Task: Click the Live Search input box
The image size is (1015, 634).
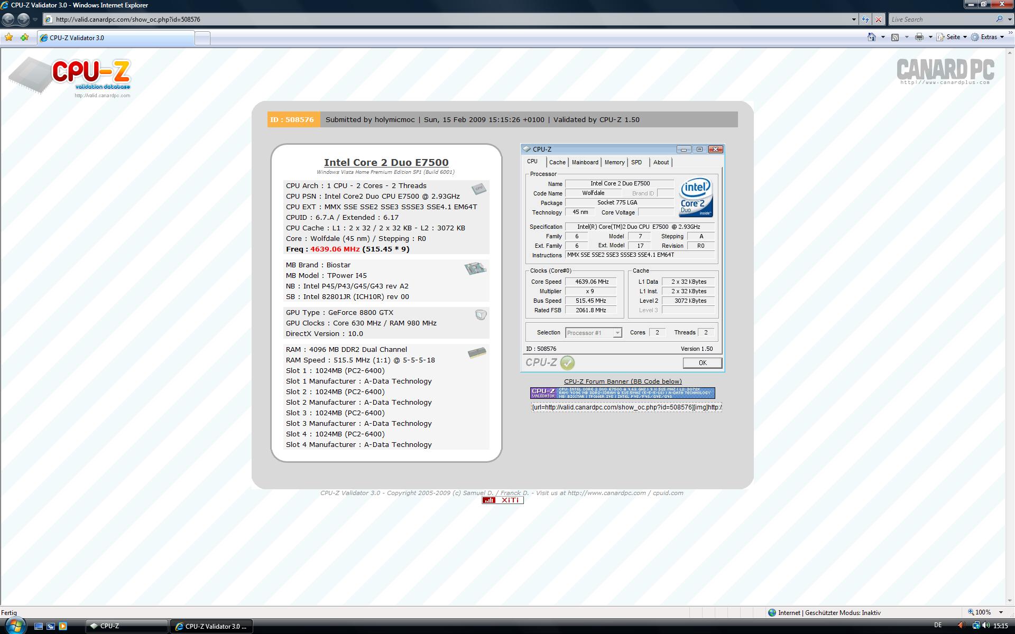Action: 941,20
